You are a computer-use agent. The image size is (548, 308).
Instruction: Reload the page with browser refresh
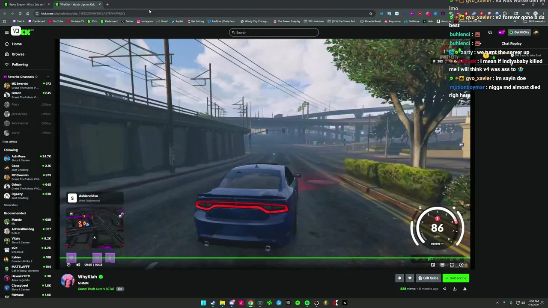20,13
